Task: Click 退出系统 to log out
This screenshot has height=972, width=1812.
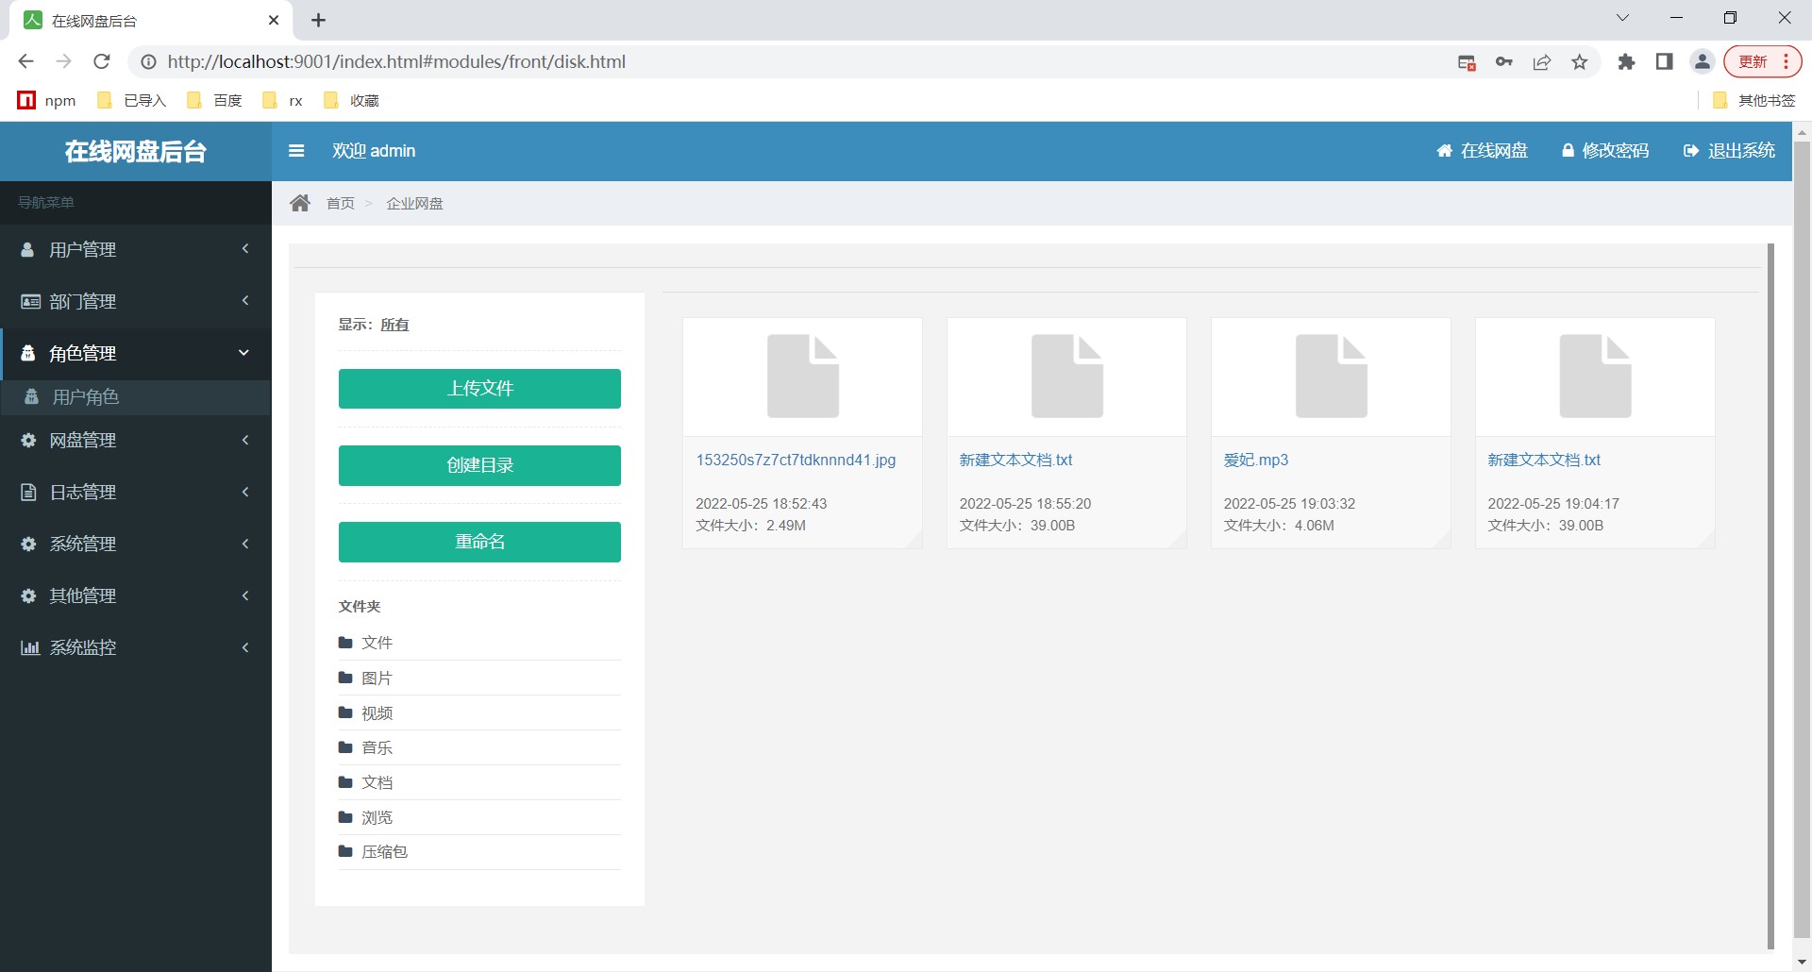Action: tap(1729, 151)
